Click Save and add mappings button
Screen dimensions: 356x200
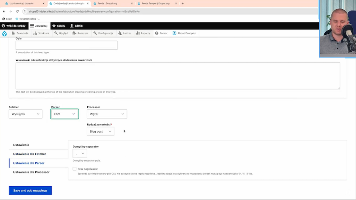[x=30, y=190]
